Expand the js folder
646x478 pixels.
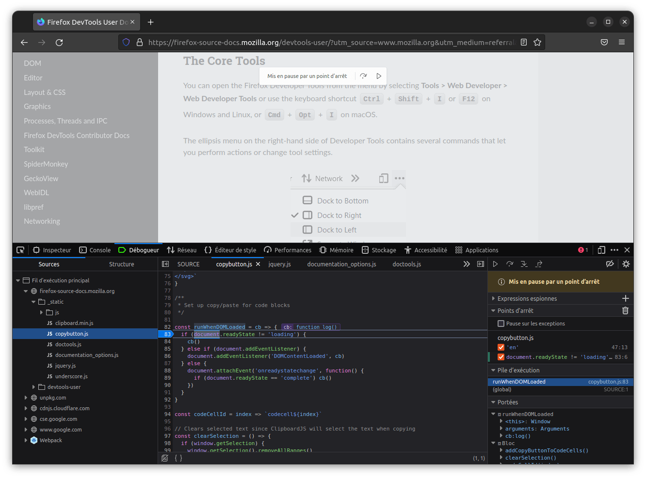pyautogui.click(x=41, y=312)
